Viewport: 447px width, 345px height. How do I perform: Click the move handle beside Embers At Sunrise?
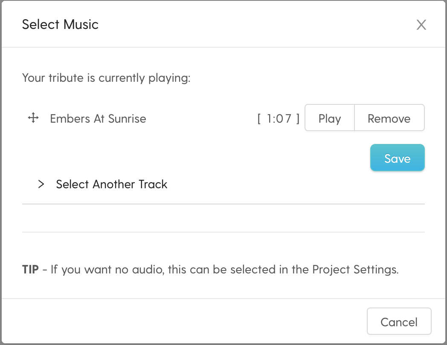pyautogui.click(x=33, y=118)
